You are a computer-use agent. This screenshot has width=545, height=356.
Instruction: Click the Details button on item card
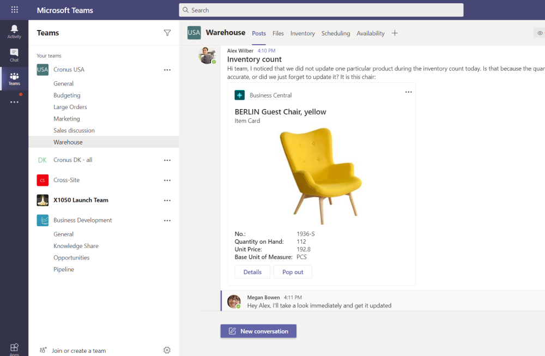252,272
